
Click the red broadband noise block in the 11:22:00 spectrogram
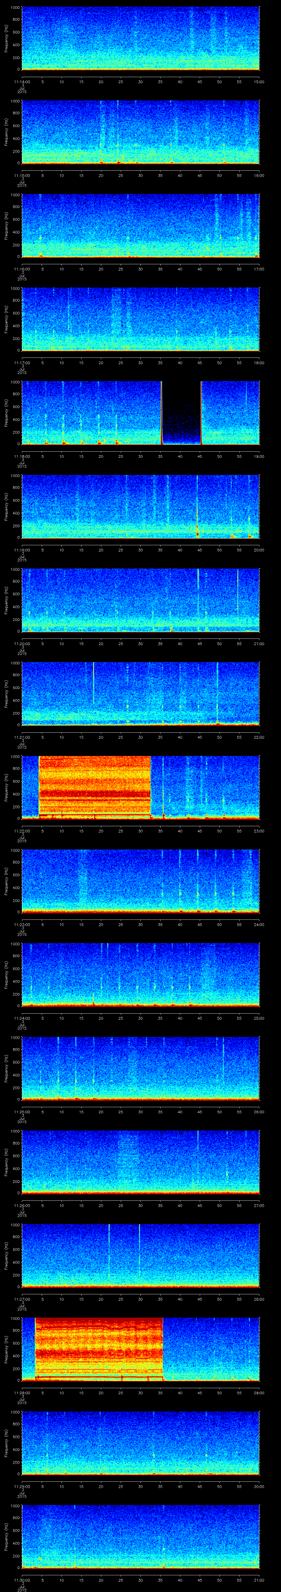pyautogui.click(x=95, y=787)
